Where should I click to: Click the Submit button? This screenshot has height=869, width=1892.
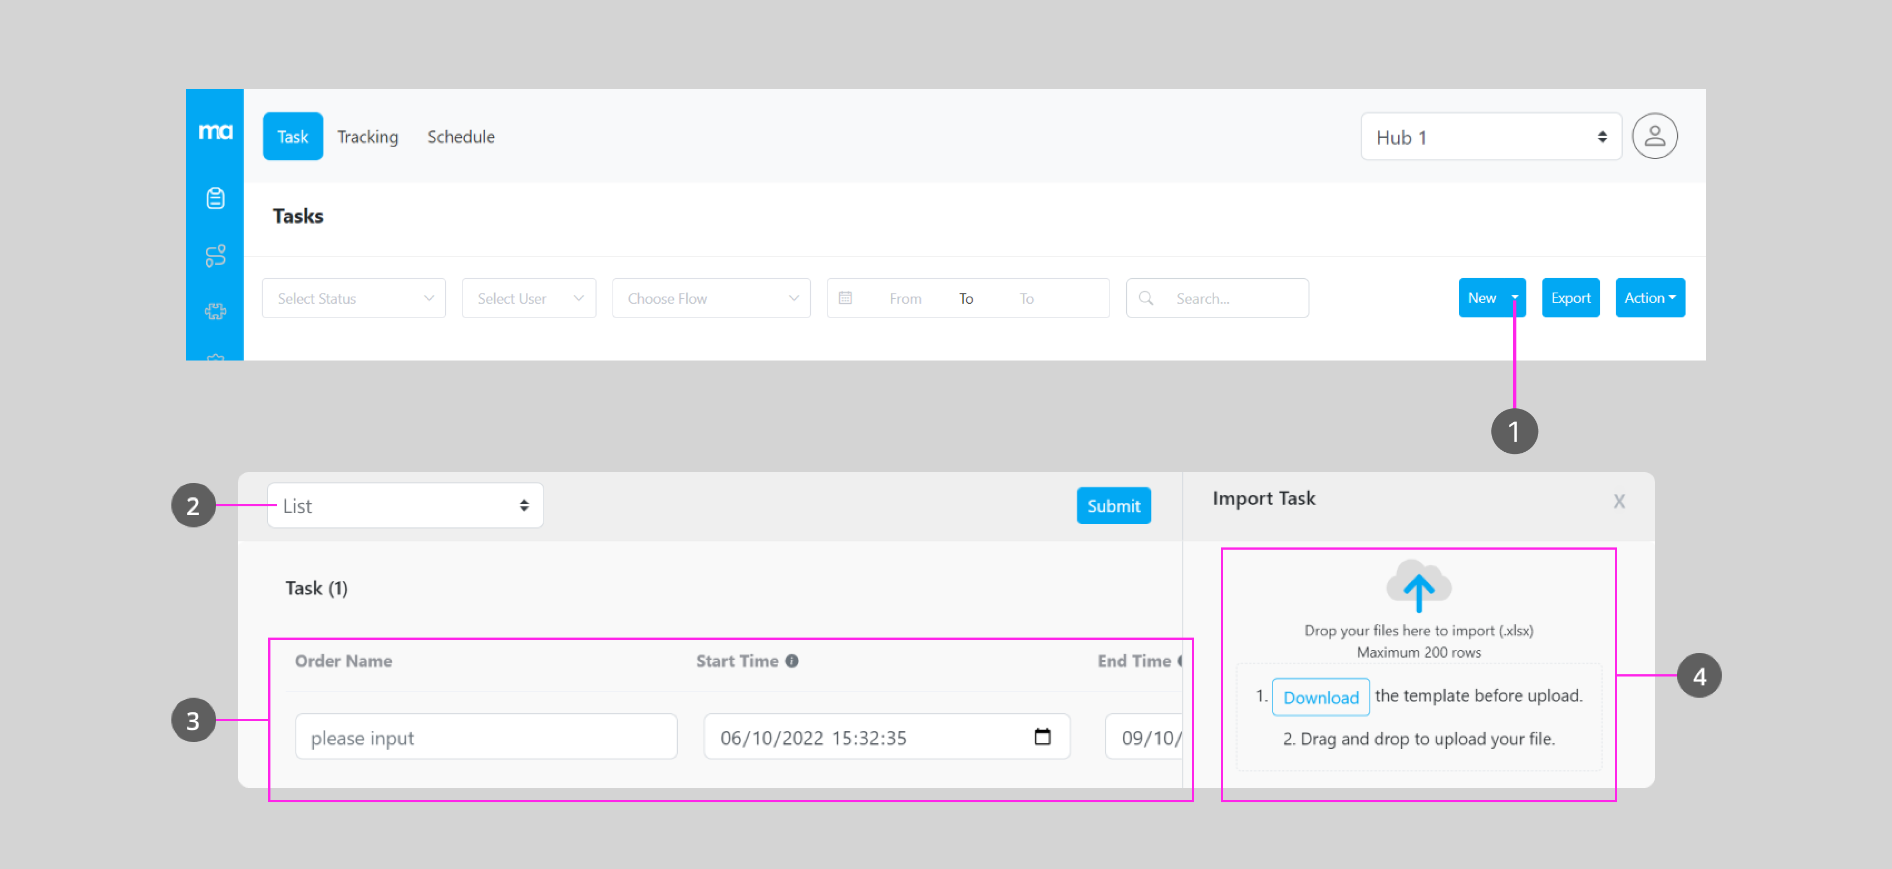(1113, 506)
